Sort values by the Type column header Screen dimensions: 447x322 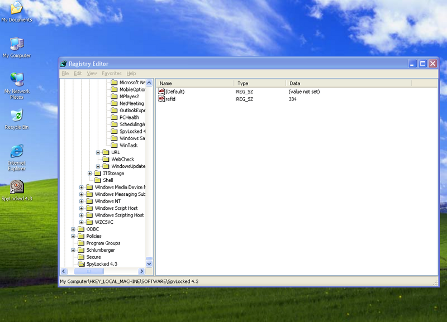[x=260, y=83]
